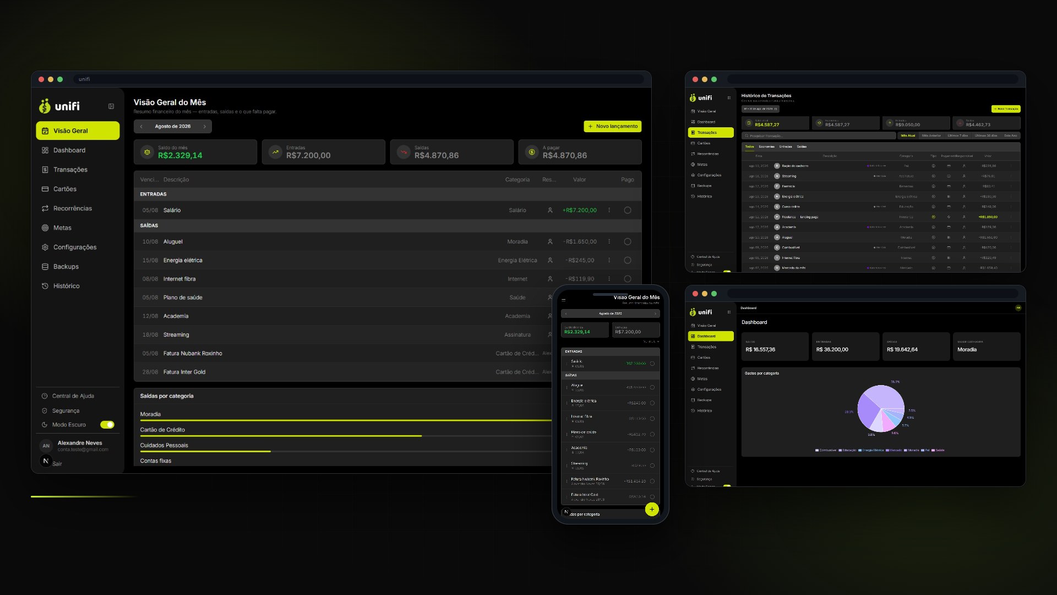
Task: Mark Plano de saúde paid on phone
Action: pos(652,435)
